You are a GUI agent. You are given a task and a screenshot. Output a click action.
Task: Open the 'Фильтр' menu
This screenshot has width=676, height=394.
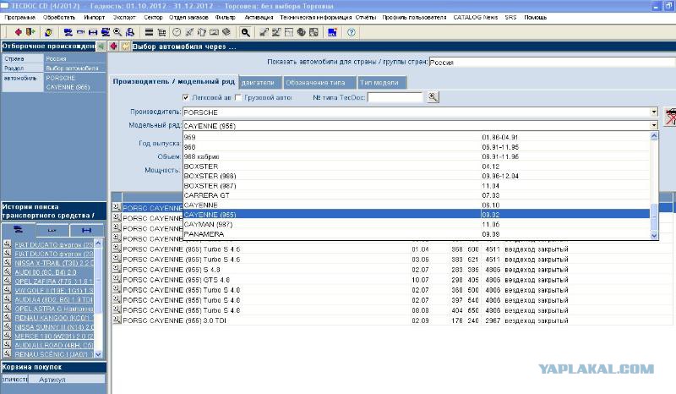pyautogui.click(x=226, y=17)
